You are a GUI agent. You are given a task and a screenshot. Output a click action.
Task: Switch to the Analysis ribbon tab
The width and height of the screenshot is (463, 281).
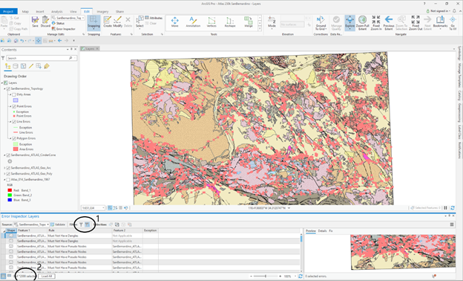click(x=56, y=12)
